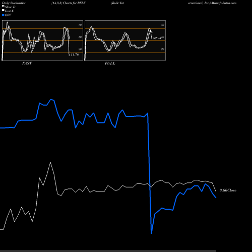The image size is (252, 252).
Task: Select the 'Fast K' legend label
Action: [10, 11]
